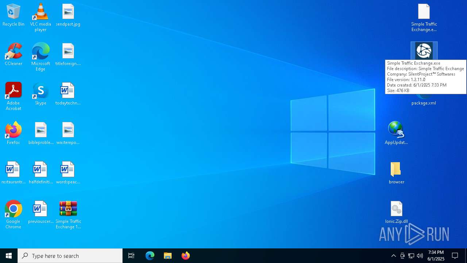Select the previouscer Word document
The width and height of the screenshot is (467, 263).
coord(40,213)
